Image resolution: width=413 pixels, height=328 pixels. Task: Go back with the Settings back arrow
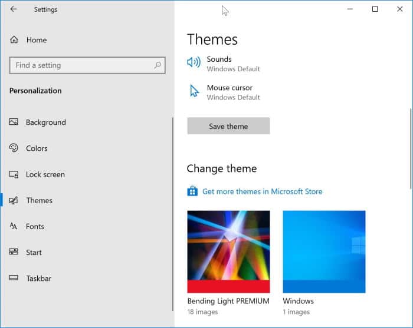pos(14,9)
